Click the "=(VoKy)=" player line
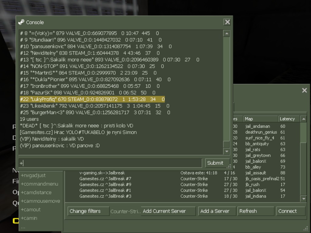This screenshot has width=311, height=233. (89, 33)
